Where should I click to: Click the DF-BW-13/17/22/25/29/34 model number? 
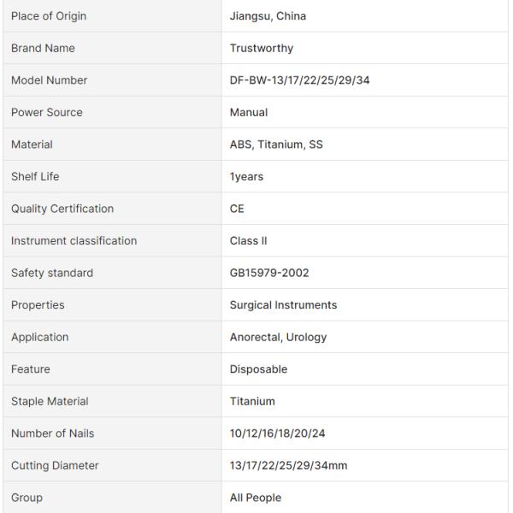coord(299,80)
